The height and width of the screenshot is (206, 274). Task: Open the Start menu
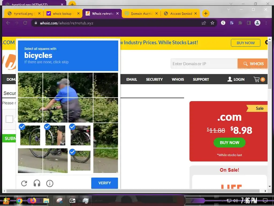6,201
